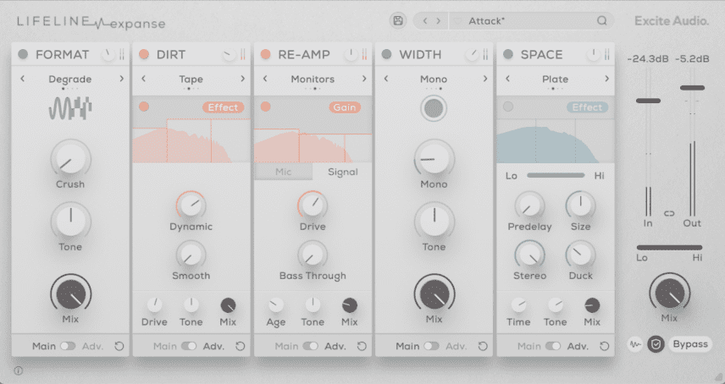Reset the DIRT module

240,346
